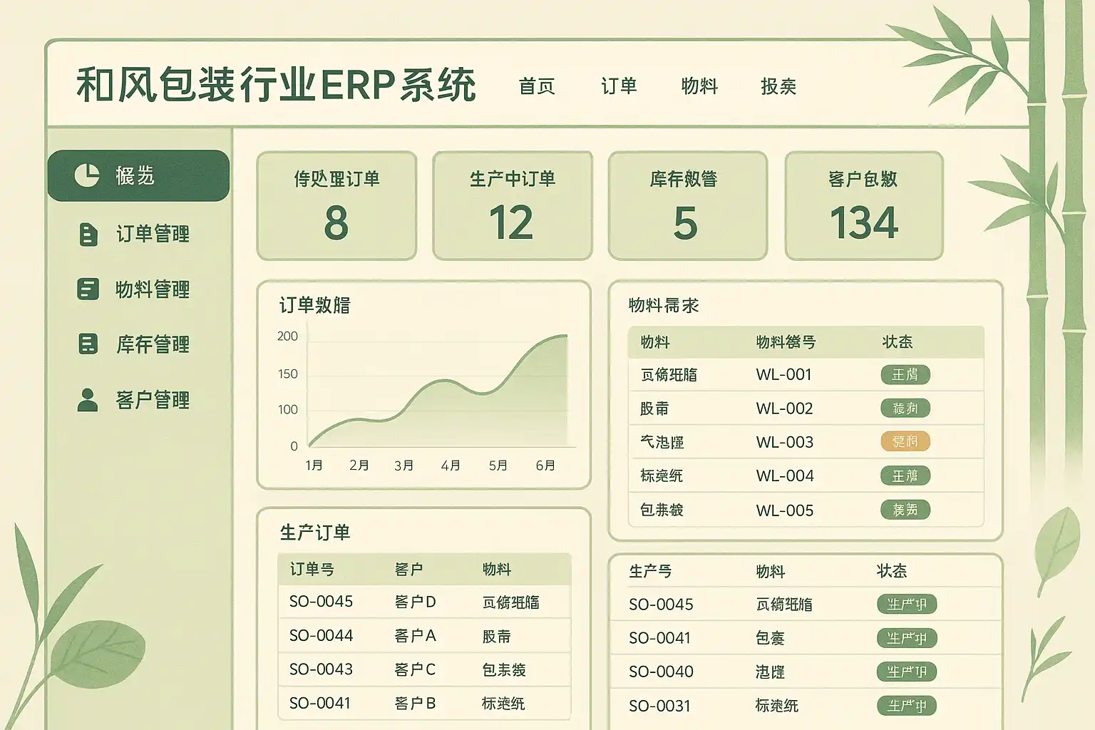Viewport: 1095px width, 730px height.
Task: Open order SO-0043
Action: pos(321,669)
